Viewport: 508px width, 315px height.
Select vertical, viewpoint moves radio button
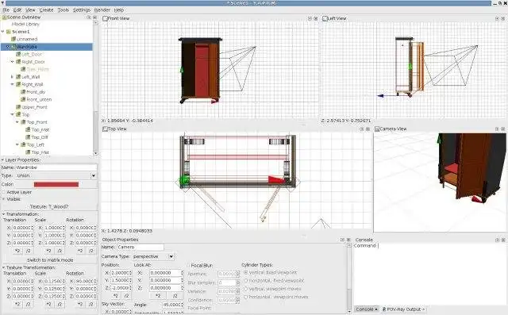[245, 289]
